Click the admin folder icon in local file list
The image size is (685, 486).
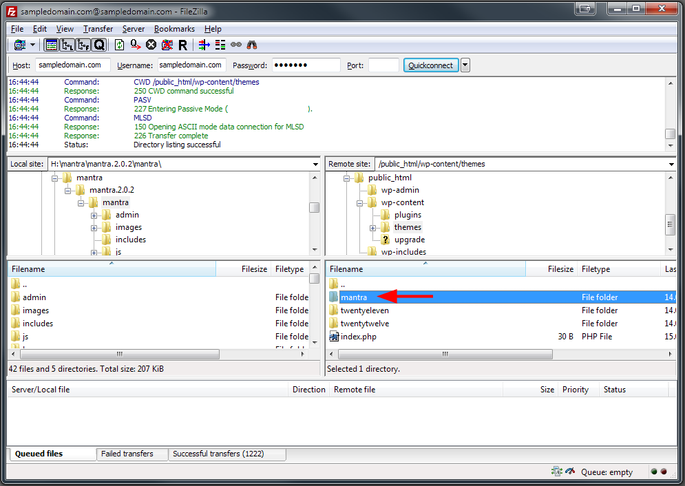(16, 297)
